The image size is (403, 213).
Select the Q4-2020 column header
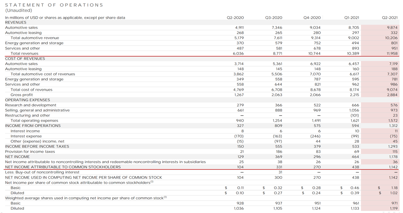tap(312, 17)
